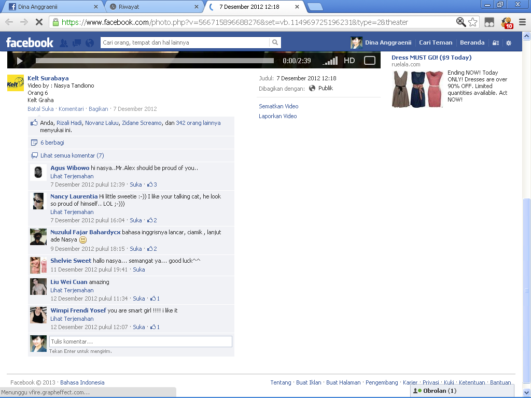This screenshot has height=398, width=531.
Task: Open Obrolan (1) chat bar
Action: 462,391
